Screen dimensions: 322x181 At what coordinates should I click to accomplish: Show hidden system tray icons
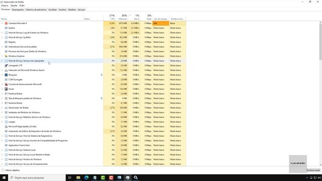pyautogui.click(x=307, y=177)
